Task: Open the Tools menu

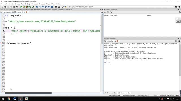Action: pyautogui.click(x=48, y=4)
